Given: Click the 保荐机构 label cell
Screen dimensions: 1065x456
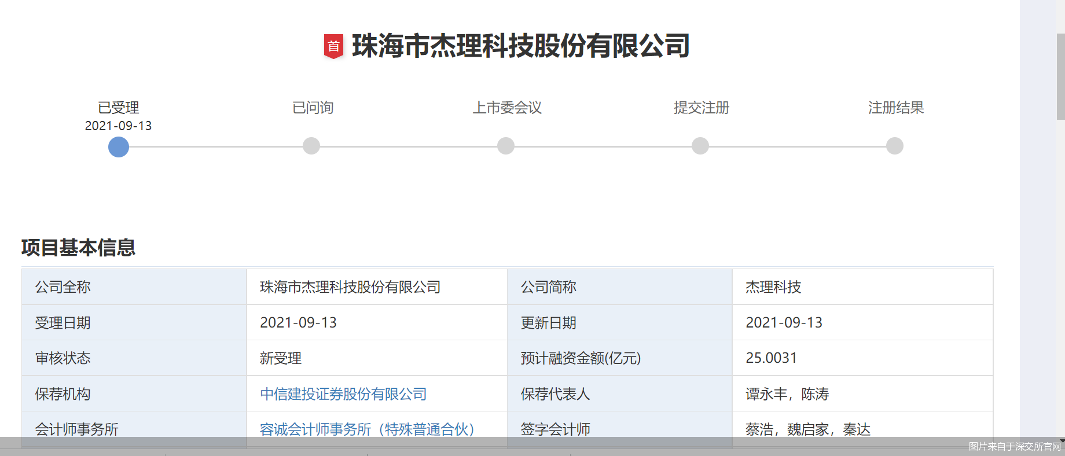Looking at the screenshot, I should (134, 394).
